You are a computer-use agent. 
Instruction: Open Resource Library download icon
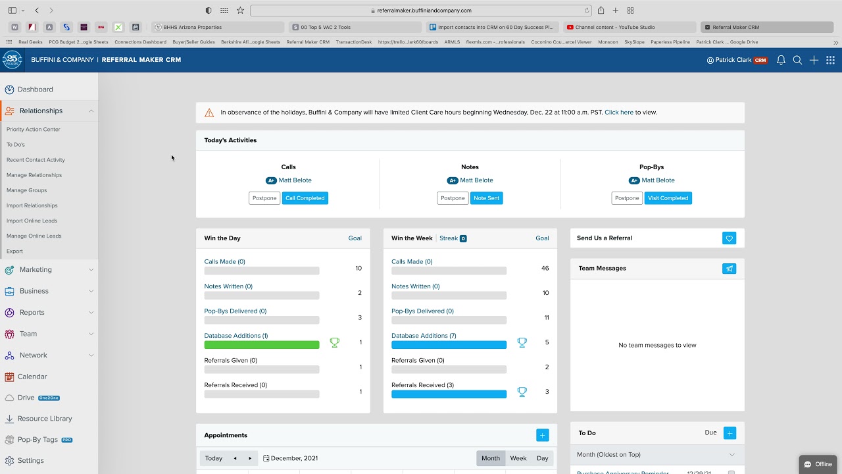[9, 419]
